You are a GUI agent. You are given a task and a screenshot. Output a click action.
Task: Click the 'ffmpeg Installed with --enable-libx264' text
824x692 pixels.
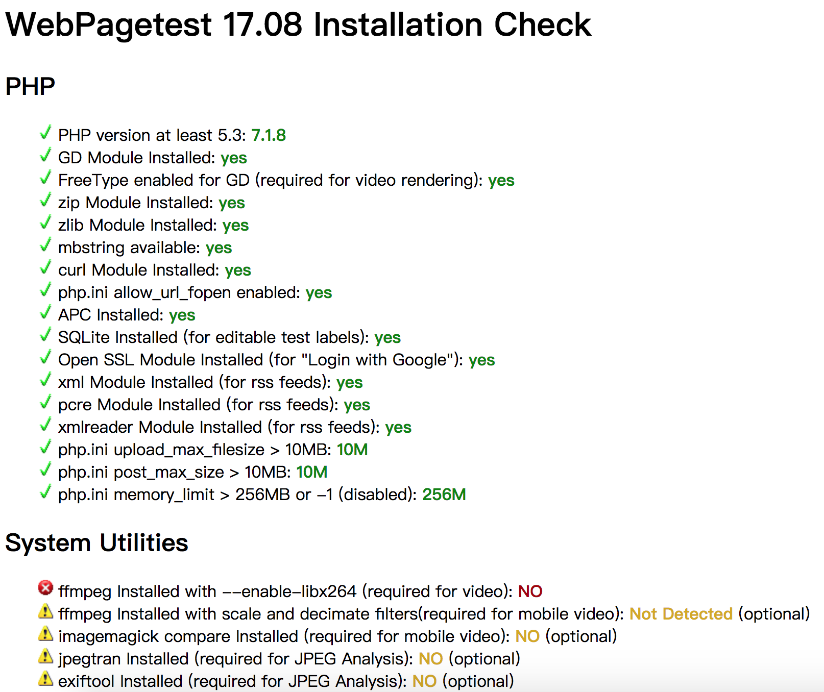207,591
